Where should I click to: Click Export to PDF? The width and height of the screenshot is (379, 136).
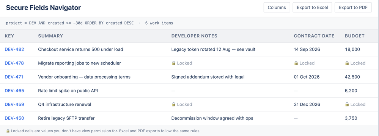pos(353,8)
